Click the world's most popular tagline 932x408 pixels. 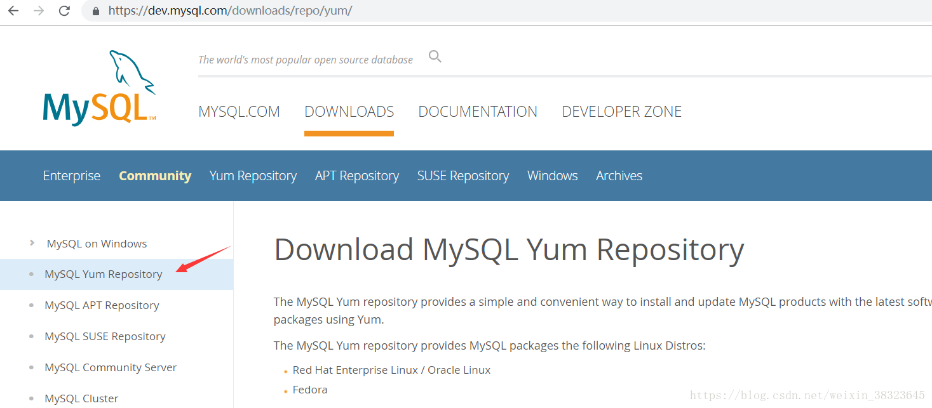tap(306, 60)
